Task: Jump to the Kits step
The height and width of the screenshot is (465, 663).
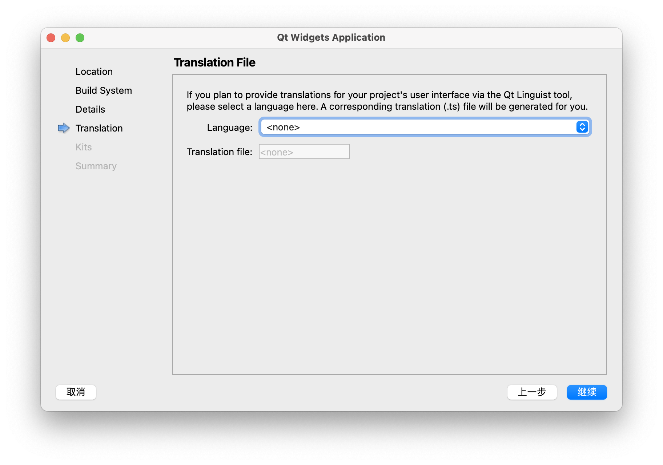Action: point(84,147)
